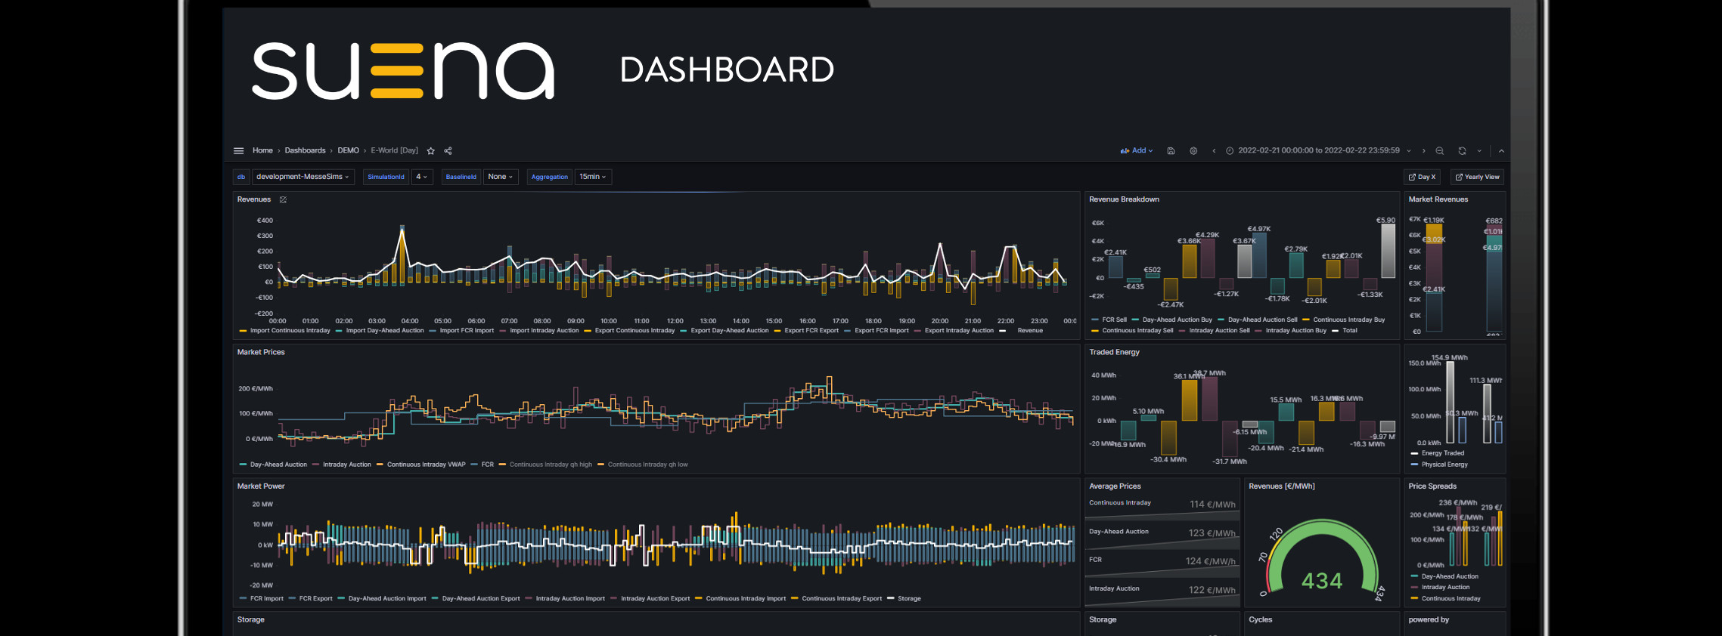Click the time range picker
Viewport: 1722px width, 636px height.
point(1317,151)
